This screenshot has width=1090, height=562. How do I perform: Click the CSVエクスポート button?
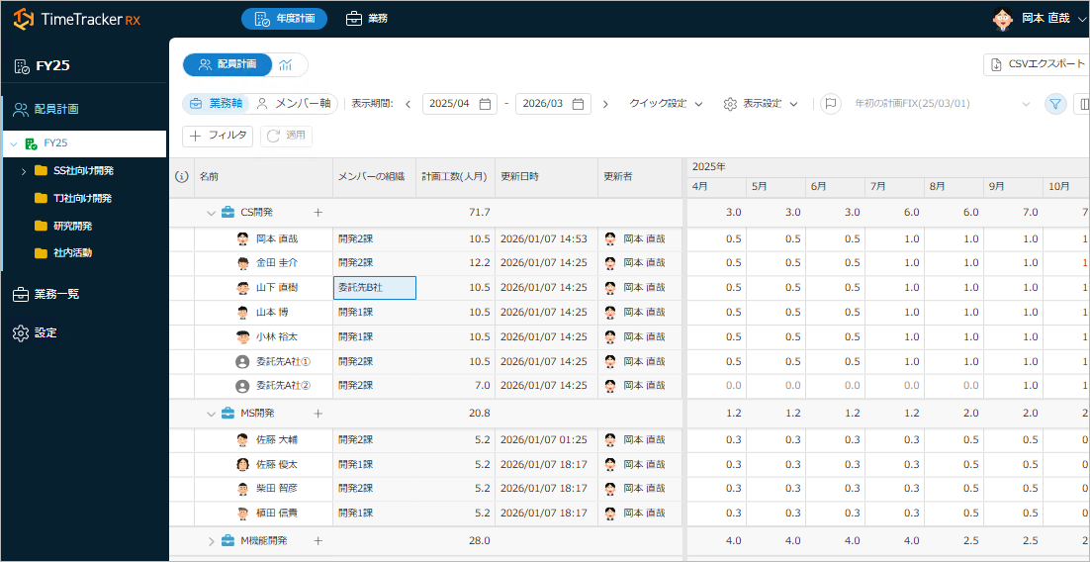(x=1036, y=64)
